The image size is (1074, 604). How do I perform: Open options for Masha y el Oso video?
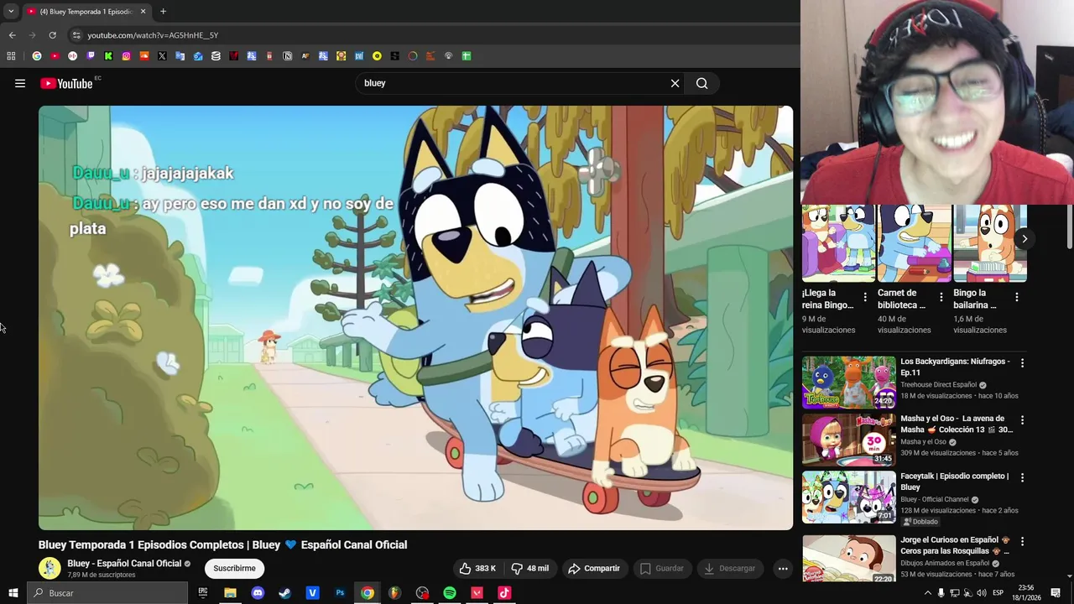(x=1022, y=419)
